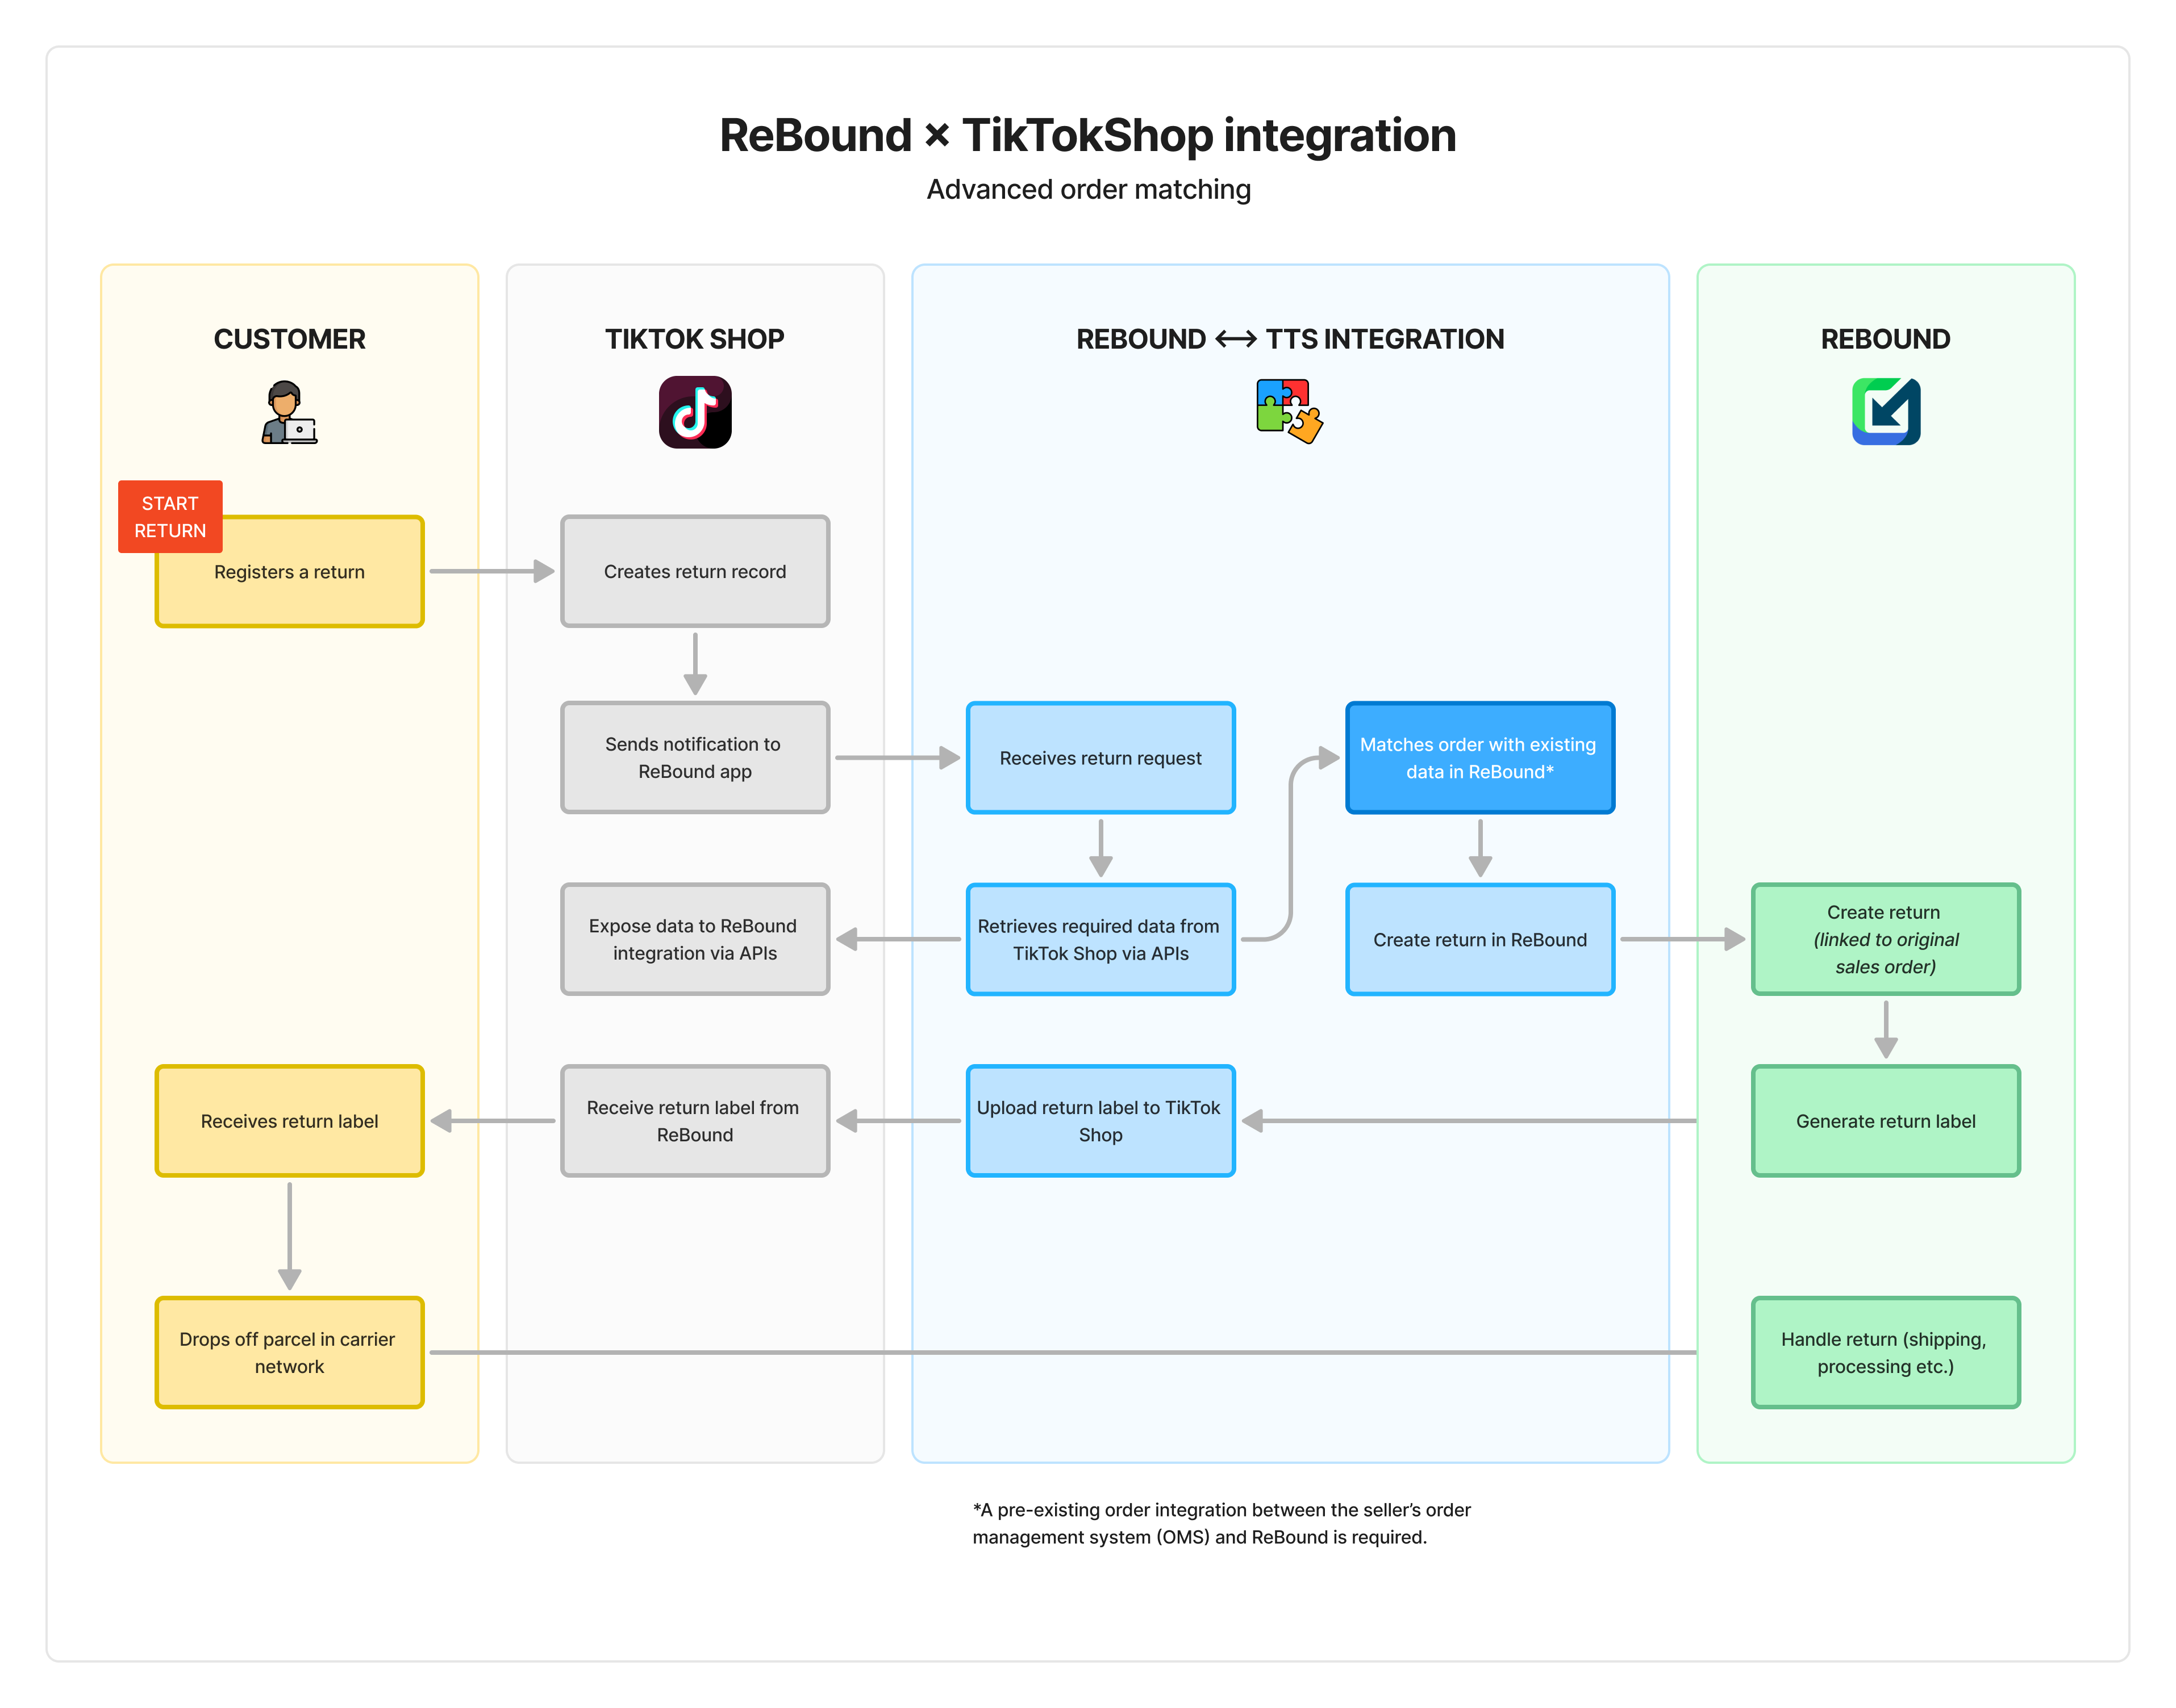Select the 'Generate return label' box
The width and height of the screenshot is (2176, 1708).
tap(1886, 1121)
